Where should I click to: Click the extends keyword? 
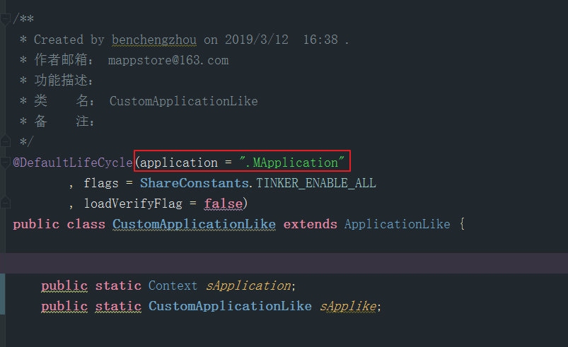coord(310,224)
